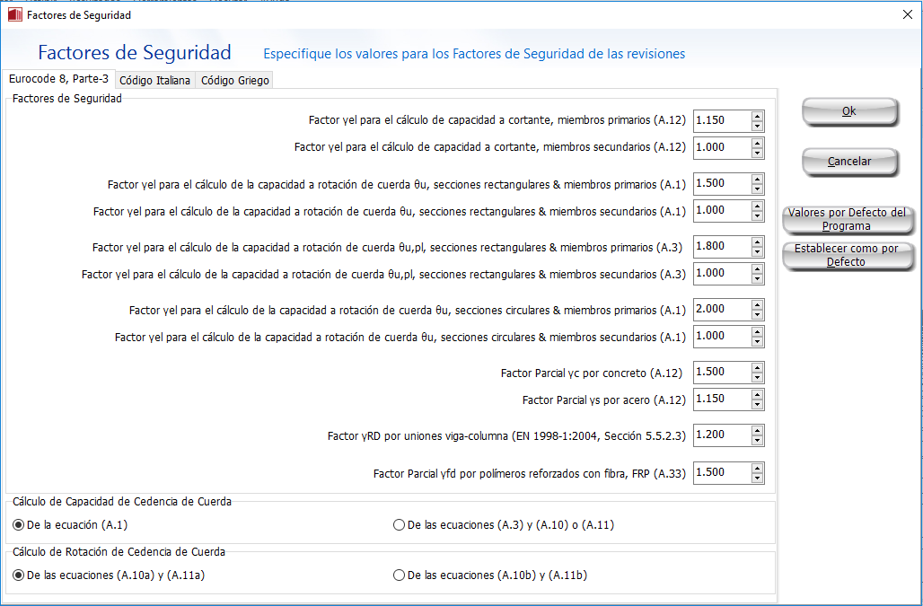Open the Código Griego tab
Screen dimensions: 923x606
point(234,80)
